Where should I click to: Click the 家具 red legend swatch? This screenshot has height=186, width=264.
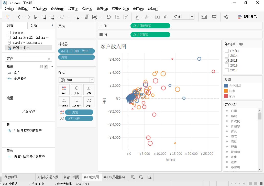[226, 96]
